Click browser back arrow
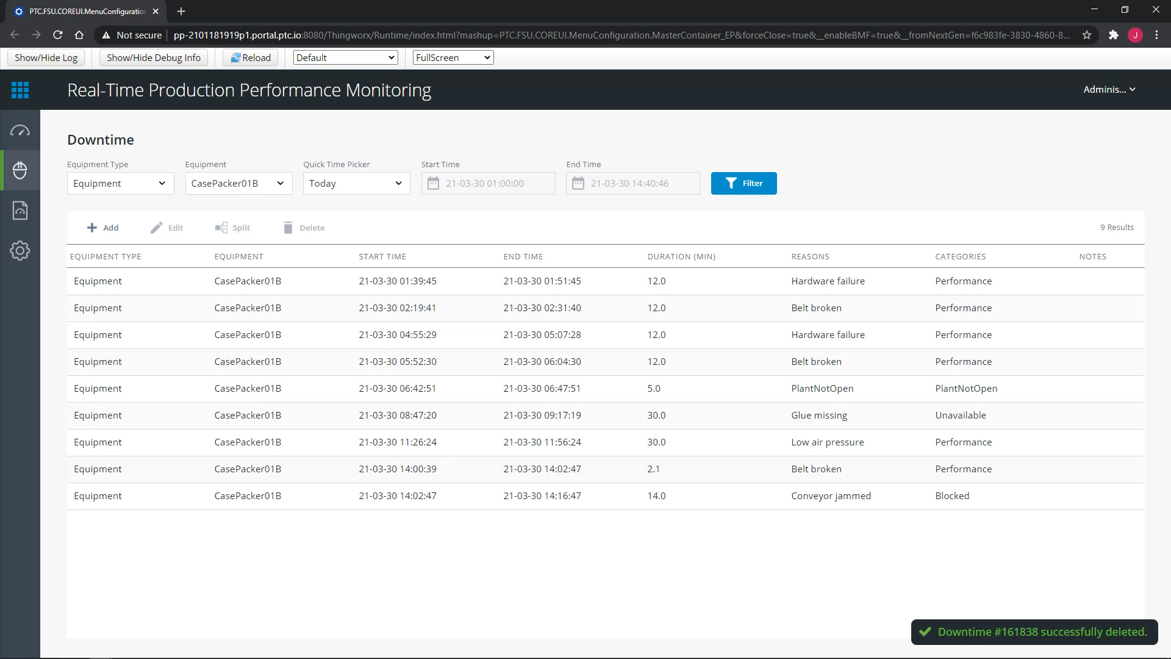 (x=15, y=35)
